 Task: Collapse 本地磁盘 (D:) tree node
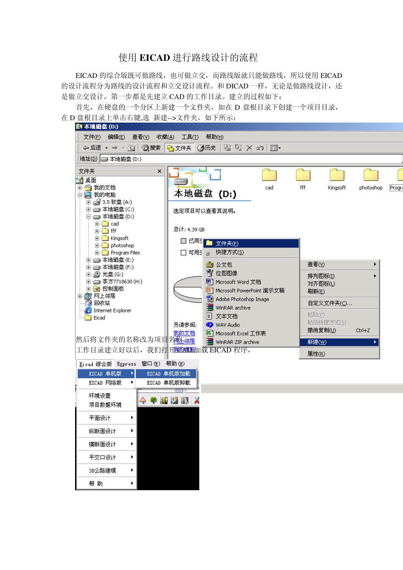pyautogui.click(x=88, y=217)
